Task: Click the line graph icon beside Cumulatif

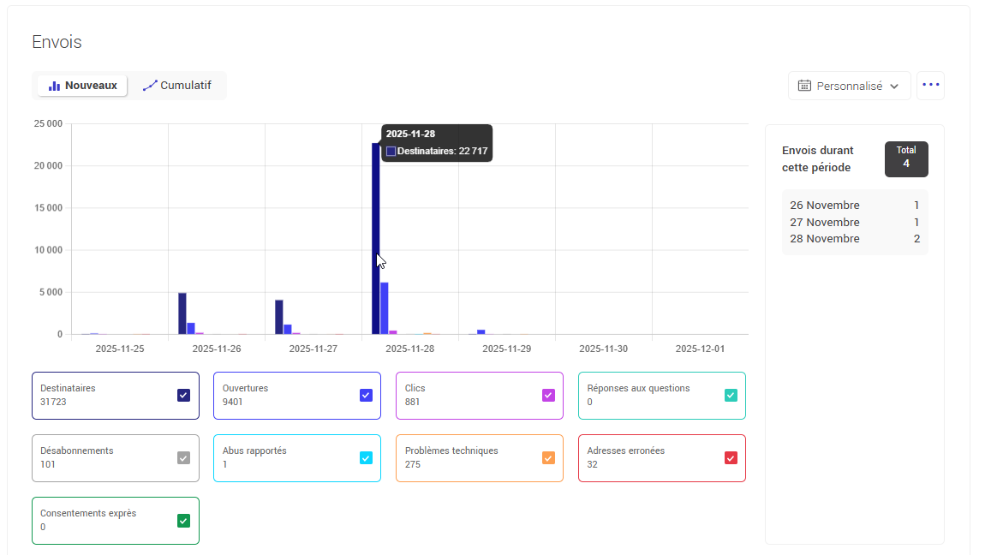Action: 150,86
